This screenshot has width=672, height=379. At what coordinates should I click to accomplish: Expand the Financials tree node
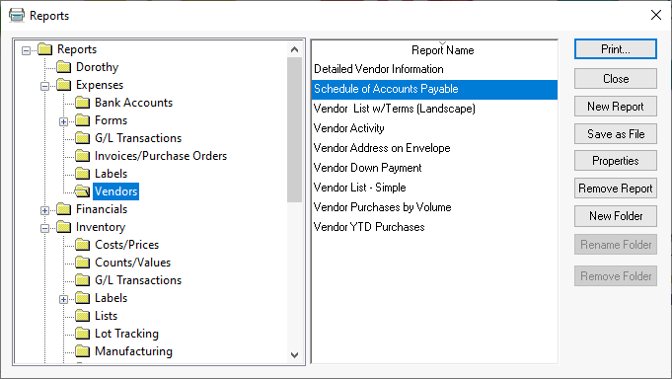[44, 210]
